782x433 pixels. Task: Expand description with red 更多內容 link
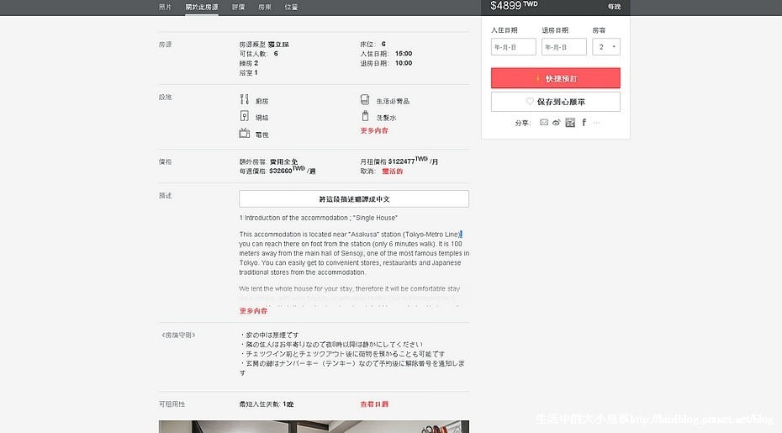(x=253, y=311)
